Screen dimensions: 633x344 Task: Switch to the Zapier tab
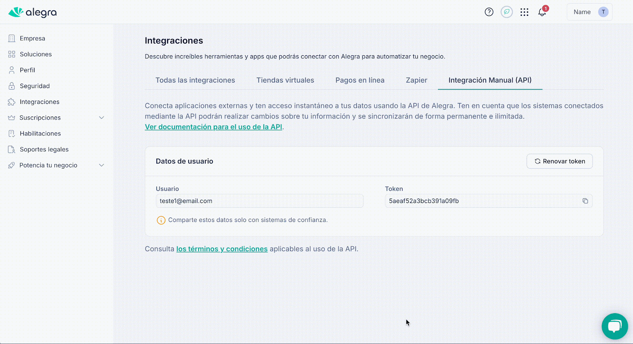click(x=417, y=80)
